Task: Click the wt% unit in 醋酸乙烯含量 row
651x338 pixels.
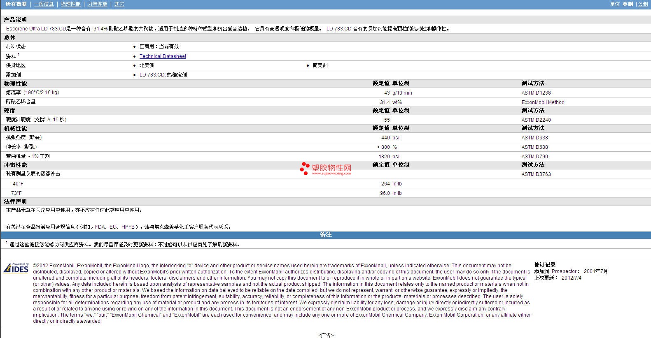Action: 397,102
